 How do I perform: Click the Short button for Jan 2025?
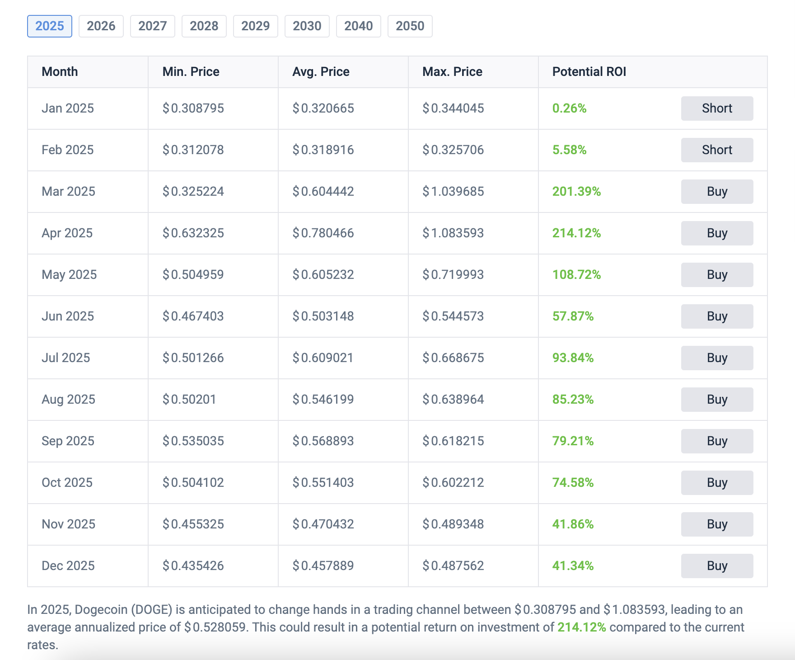tap(717, 108)
